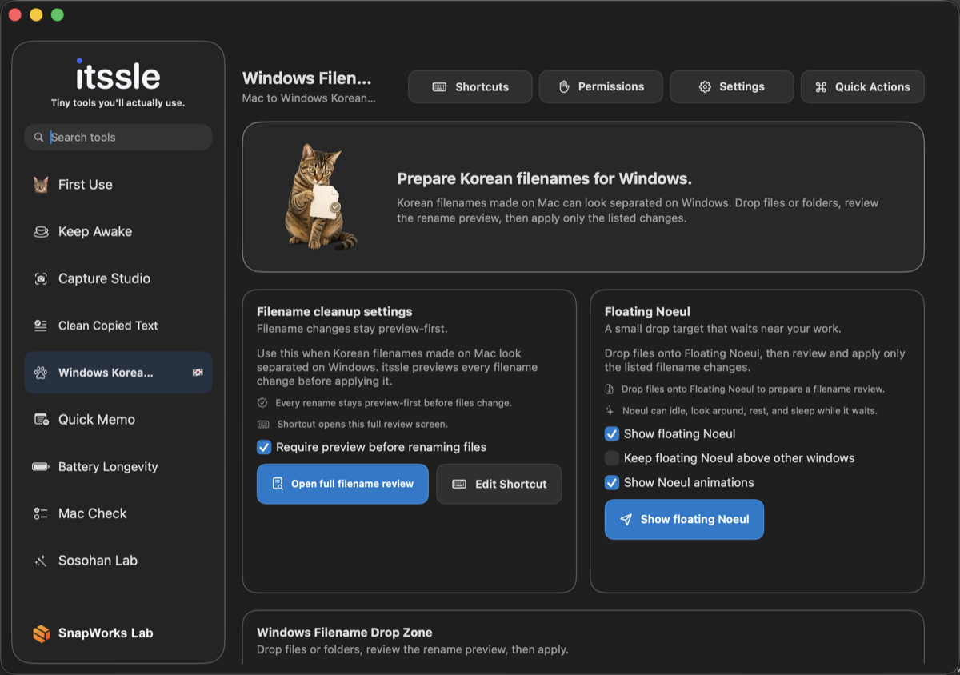960x675 pixels.
Task: Click the Windows Filen... page title
Action: click(x=307, y=78)
